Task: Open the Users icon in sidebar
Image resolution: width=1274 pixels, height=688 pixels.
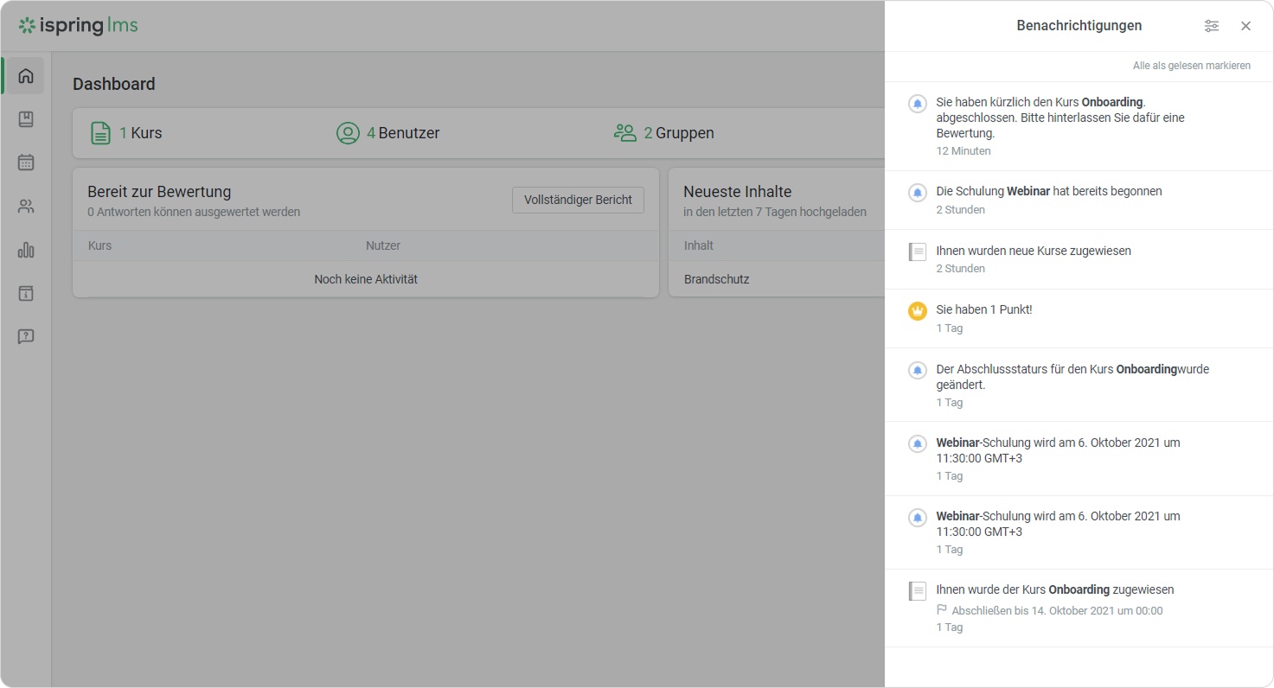Action: coord(26,207)
